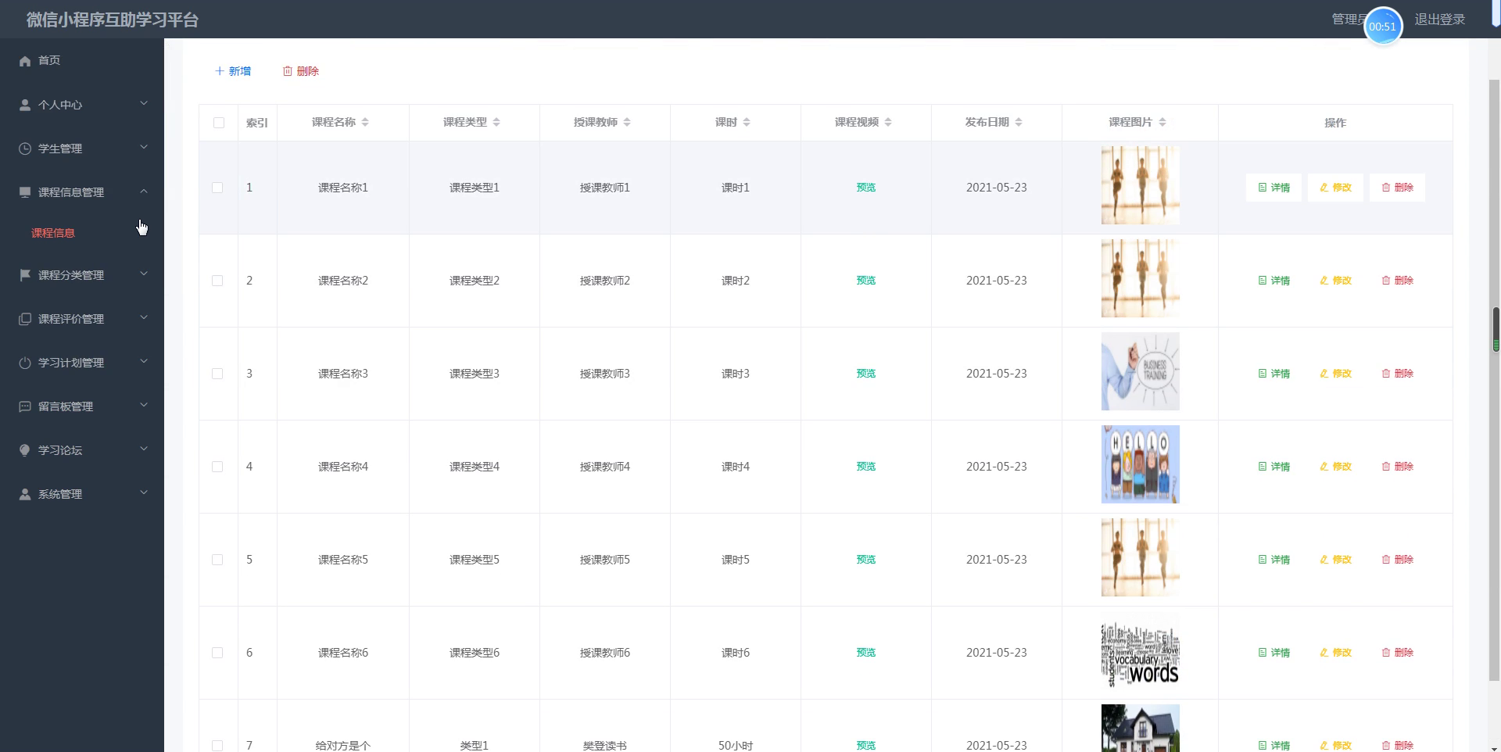
Task: Click the copy icon for 课程评价管理
Action: tap(25, 319)
